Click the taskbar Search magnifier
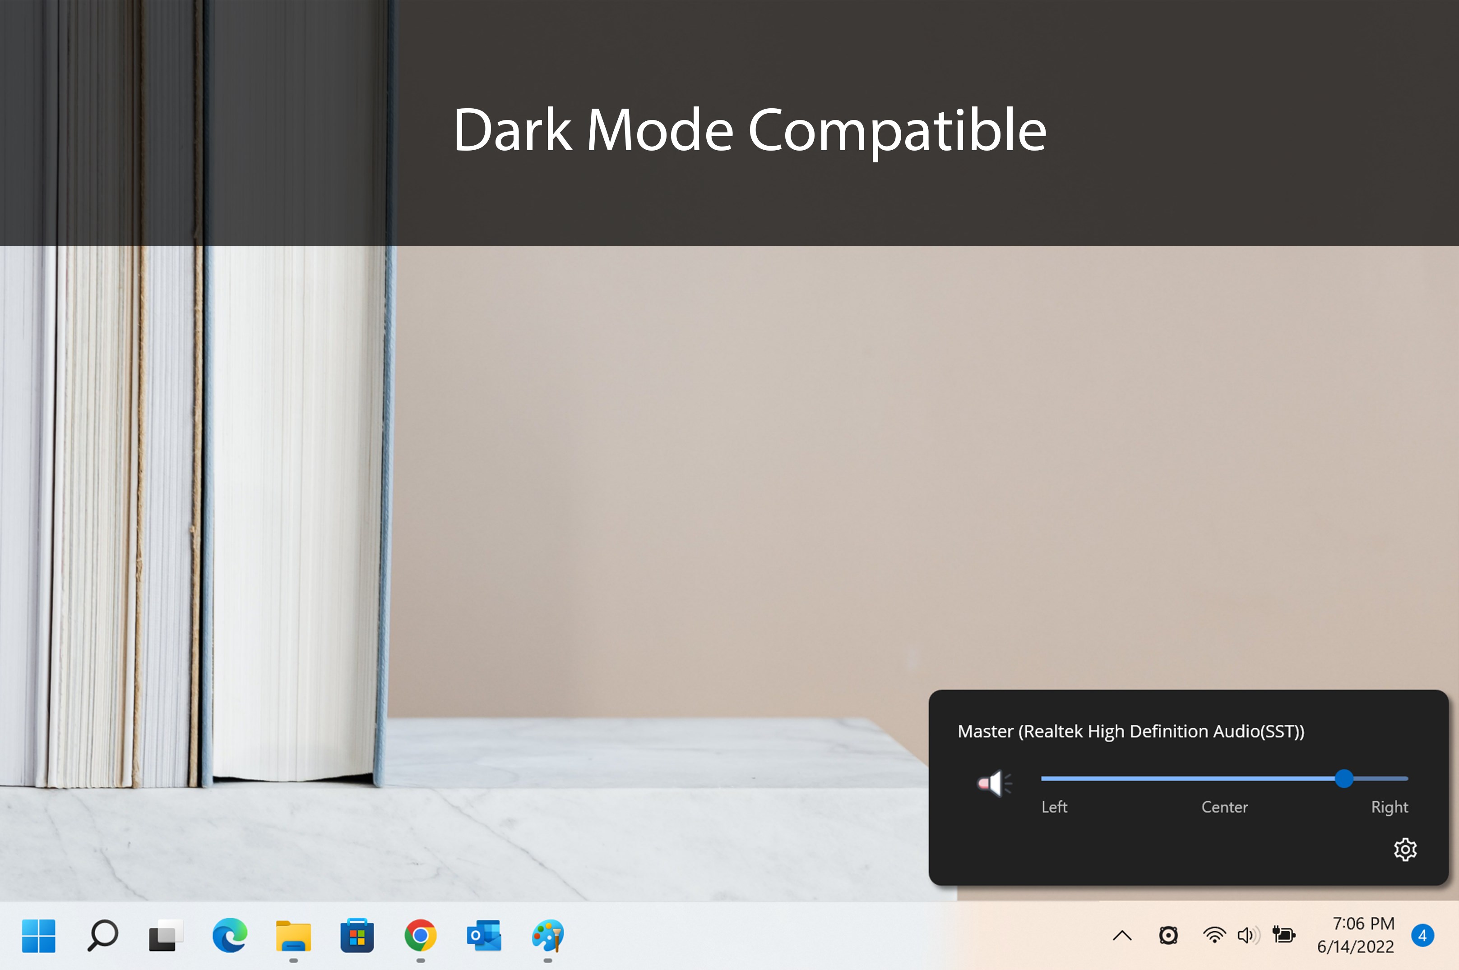The image size is (1459, 970). [103, 935]
